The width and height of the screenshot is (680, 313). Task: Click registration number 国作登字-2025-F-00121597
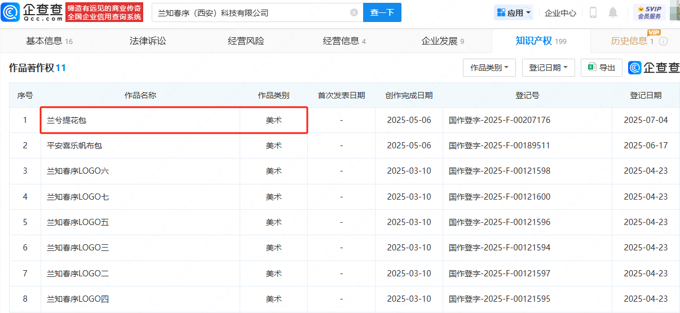[500, 274]
